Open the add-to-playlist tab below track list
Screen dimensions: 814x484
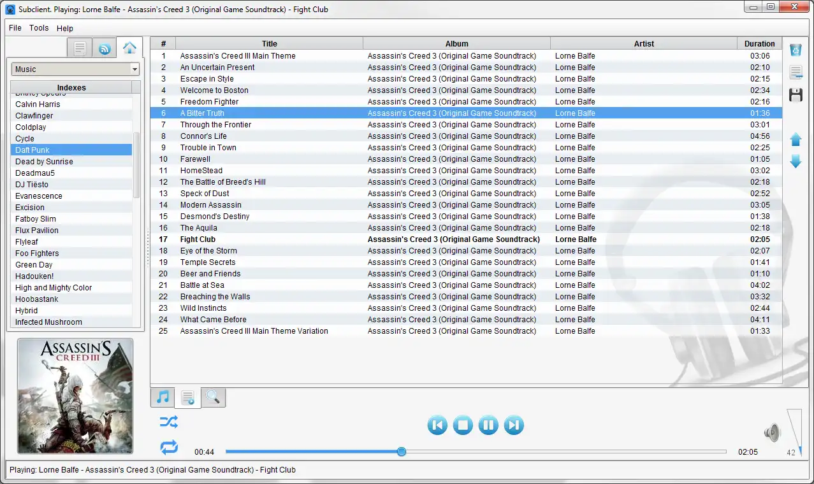pos(188,398)
